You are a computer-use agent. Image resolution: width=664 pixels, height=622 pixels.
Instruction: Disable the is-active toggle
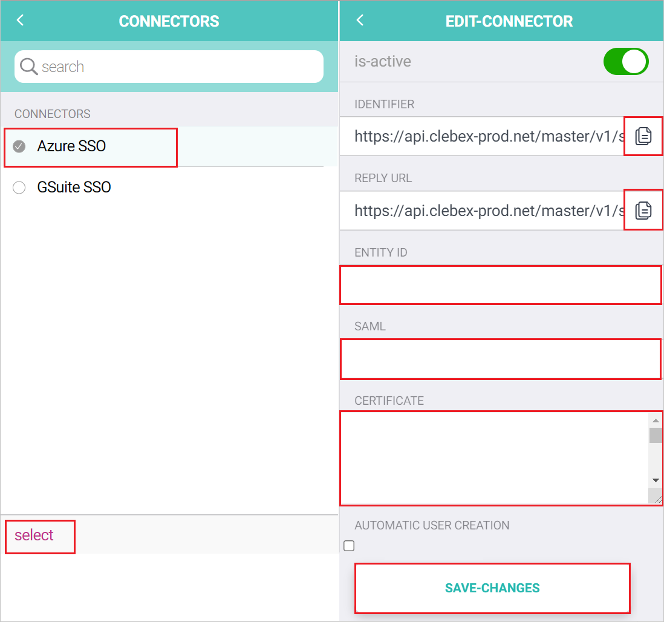[626, 61]
